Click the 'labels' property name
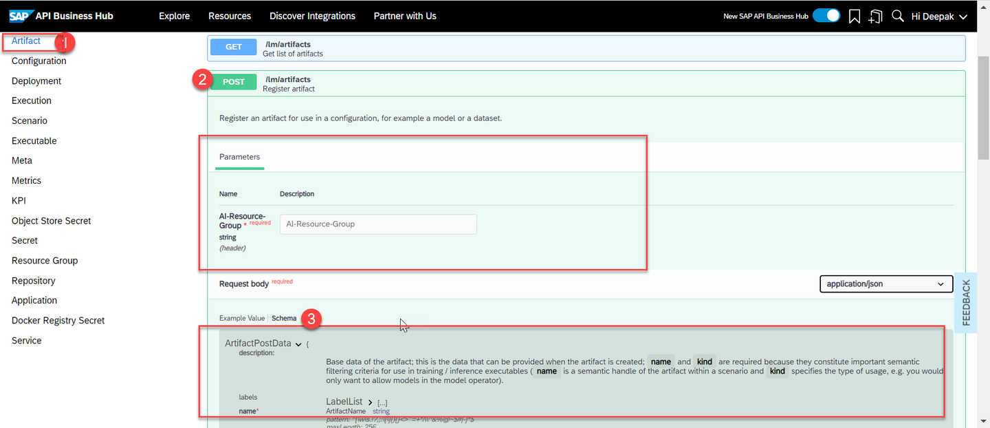The width and height of the screenshot is (990, 428). tap(248, 397)
